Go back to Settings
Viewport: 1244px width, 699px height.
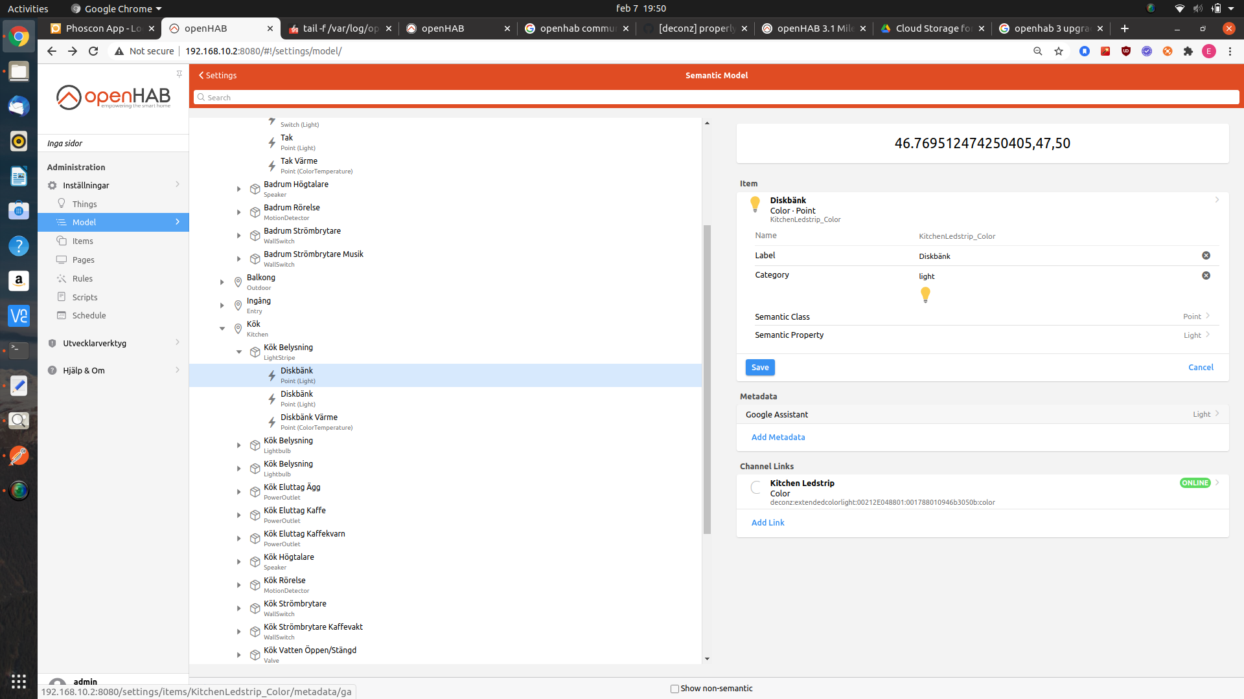coord(218,75)
